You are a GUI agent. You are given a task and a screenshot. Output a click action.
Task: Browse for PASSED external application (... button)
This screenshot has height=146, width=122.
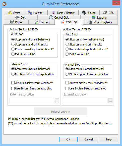(57, 101)
